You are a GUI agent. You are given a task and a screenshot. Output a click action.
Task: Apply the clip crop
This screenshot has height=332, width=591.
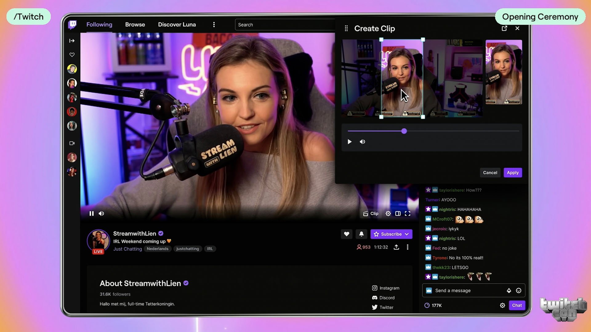point(513,173)
